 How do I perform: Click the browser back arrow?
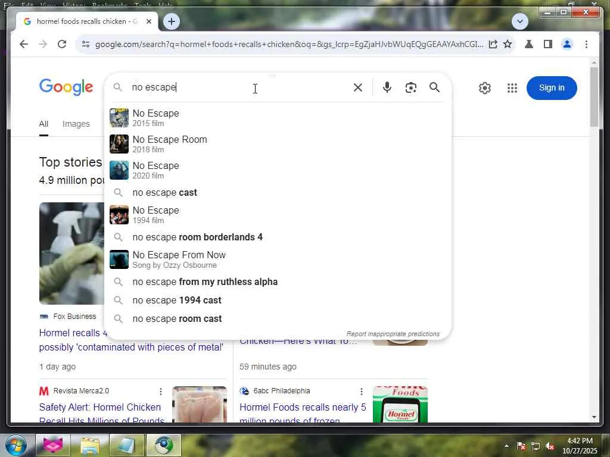pos(24,44)
